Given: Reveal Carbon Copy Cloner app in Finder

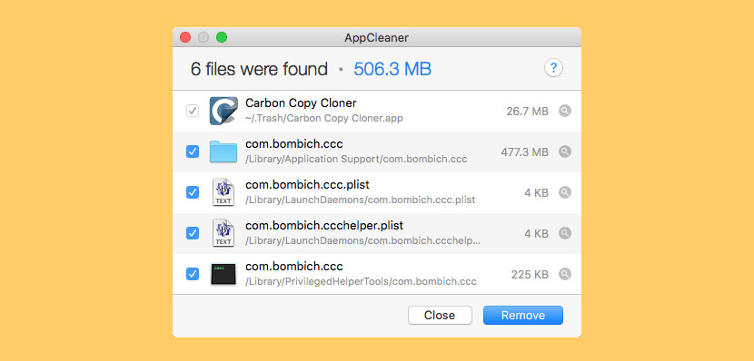Looking at the screenshot, I should (565, 111).
